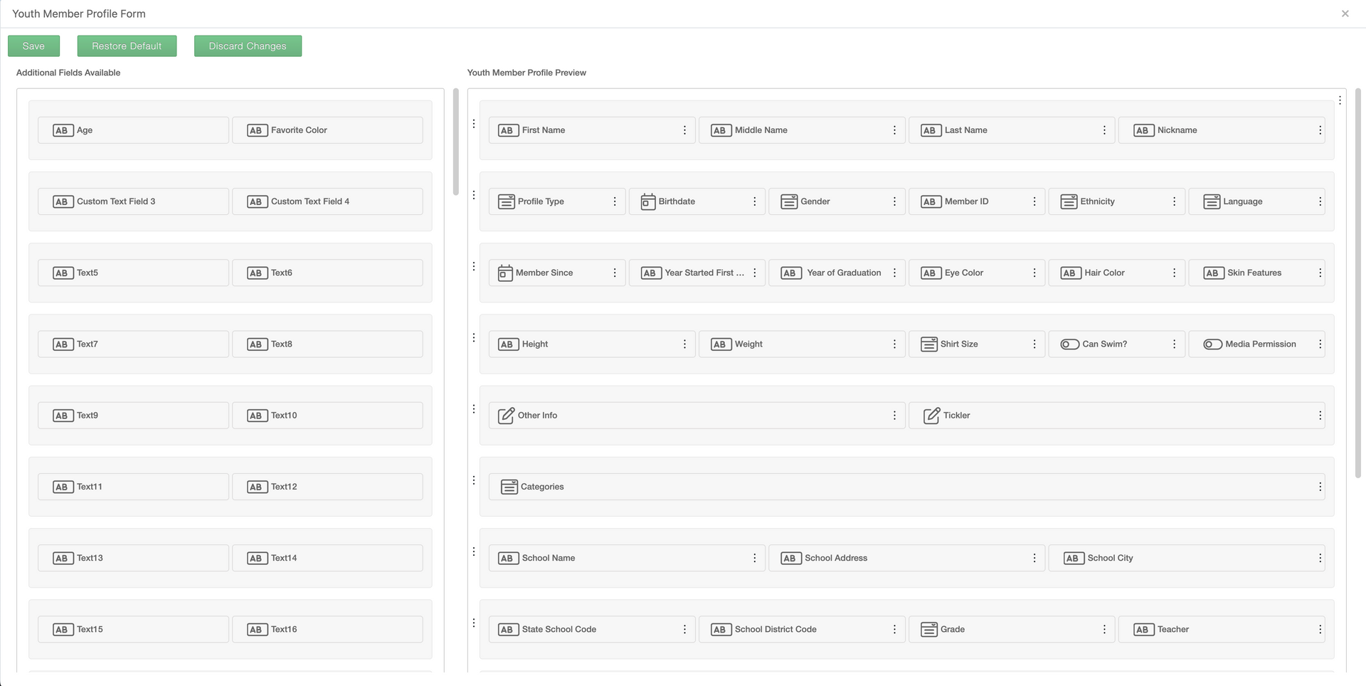Click the AB icon for School Name
This screenshot has height=686, width=1366.
[x=508, y=558]
